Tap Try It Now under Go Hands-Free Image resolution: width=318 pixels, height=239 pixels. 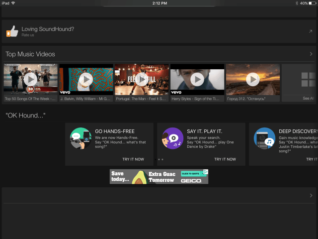[133, 159]
